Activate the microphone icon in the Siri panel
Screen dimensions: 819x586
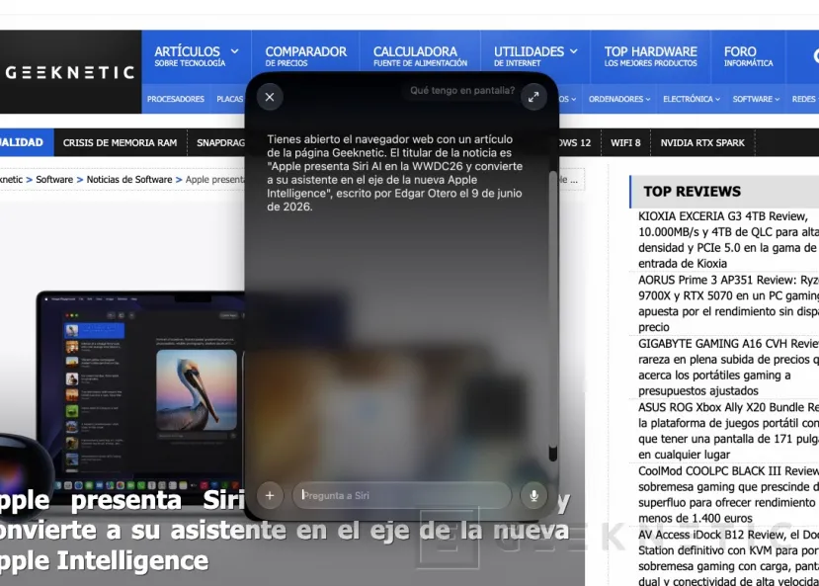coord(533,495)
